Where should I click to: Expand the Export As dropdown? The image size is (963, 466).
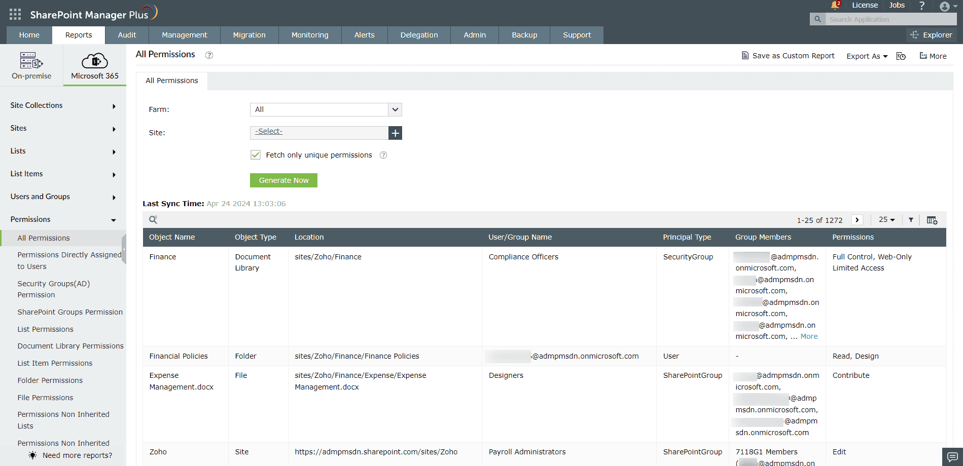[x=866, y=56]
